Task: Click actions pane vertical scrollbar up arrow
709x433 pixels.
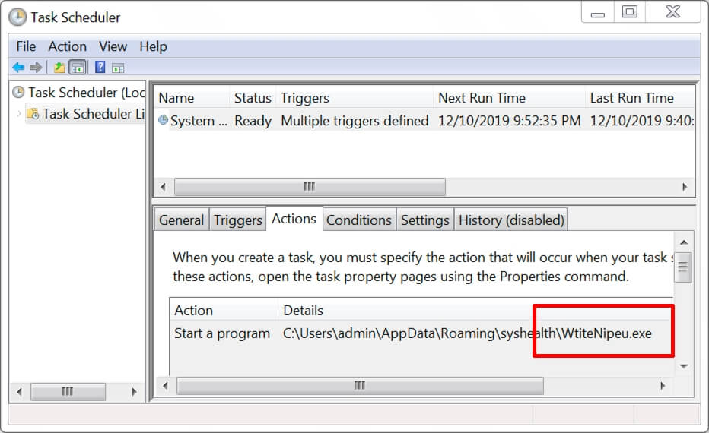Action: point(684,242)
